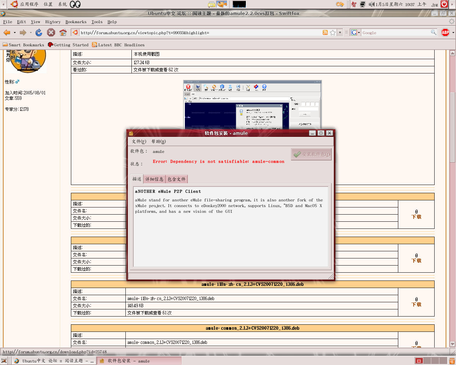
Task: Click the scrollbar down arrow
Action: pyautogui.click(x=452, y=344)
